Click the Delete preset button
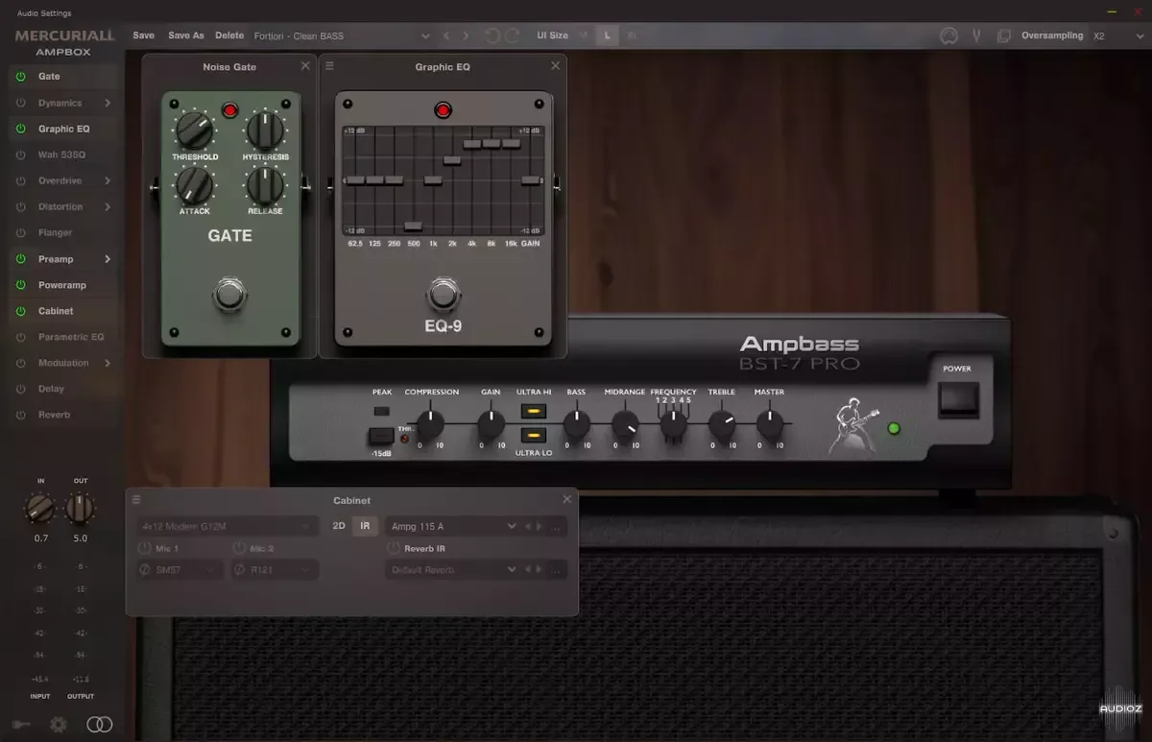Viewport: 1152px width, 742px height. pyautogui.click(x=229, y=36)
